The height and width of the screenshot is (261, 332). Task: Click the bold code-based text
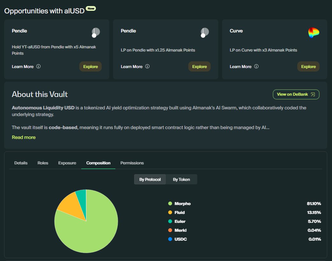(63, 127)
